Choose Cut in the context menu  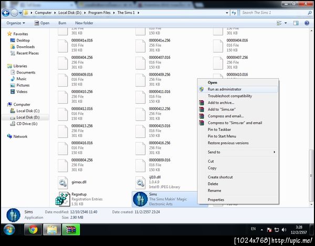(x=238, y=162)
